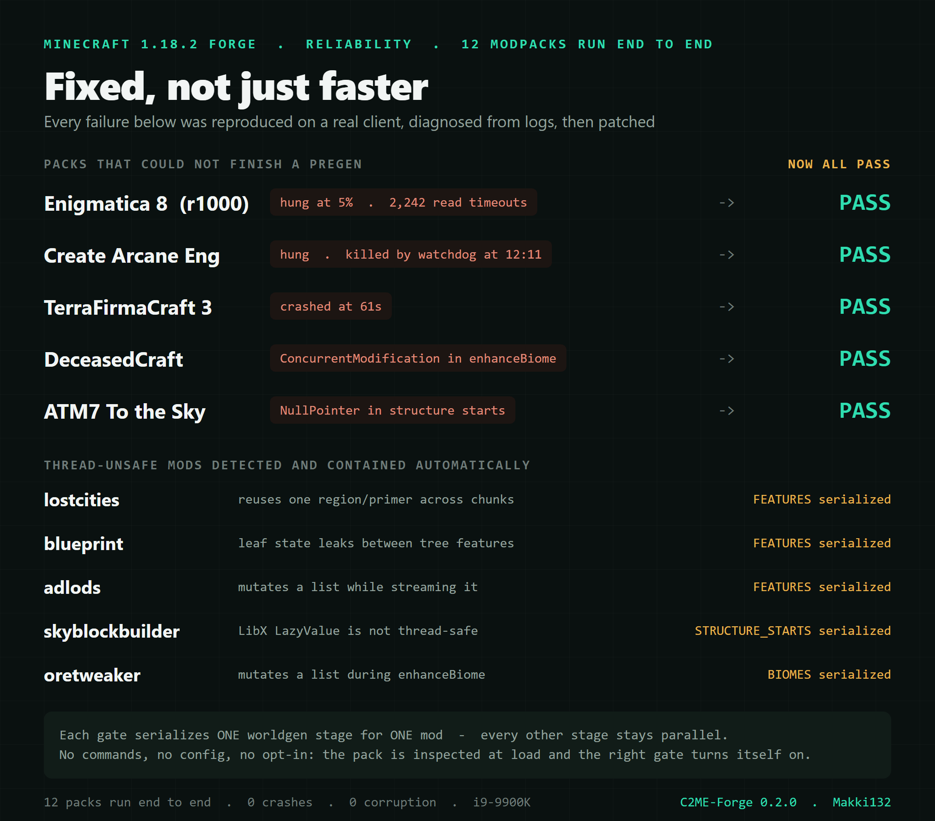Image resolution: width=935 pixels, height=821 pixels.
Task: Click the "crashed at 61s" badge
Action: (330, 307)
